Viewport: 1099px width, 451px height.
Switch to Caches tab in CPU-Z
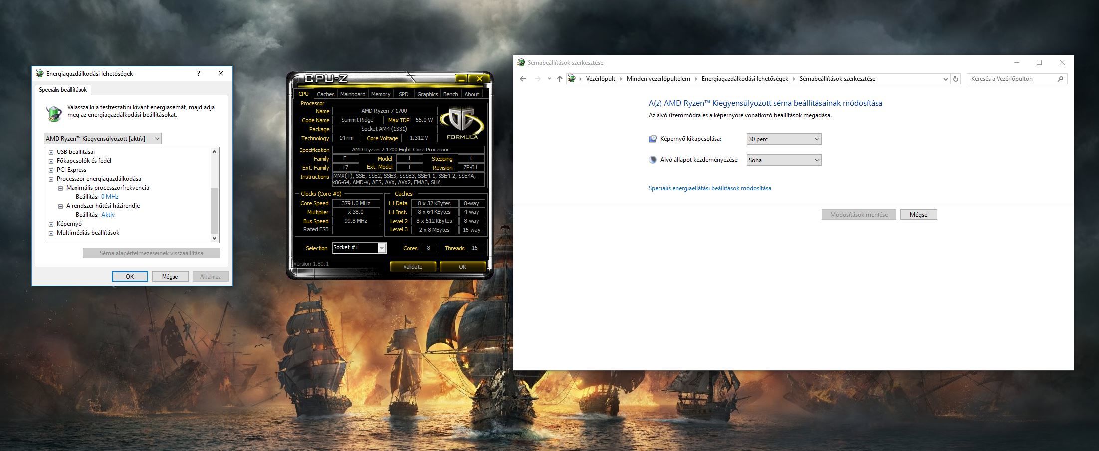coord(325,94)
